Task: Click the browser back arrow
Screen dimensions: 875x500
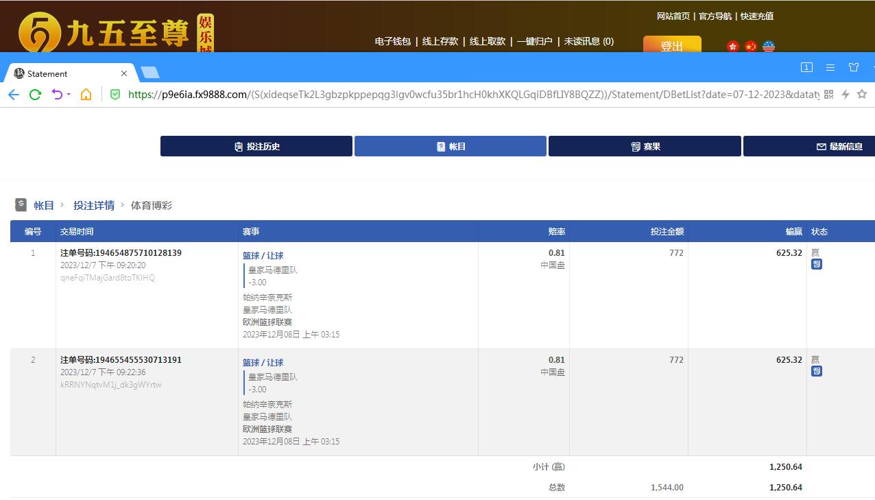Action: pos(14,95)
